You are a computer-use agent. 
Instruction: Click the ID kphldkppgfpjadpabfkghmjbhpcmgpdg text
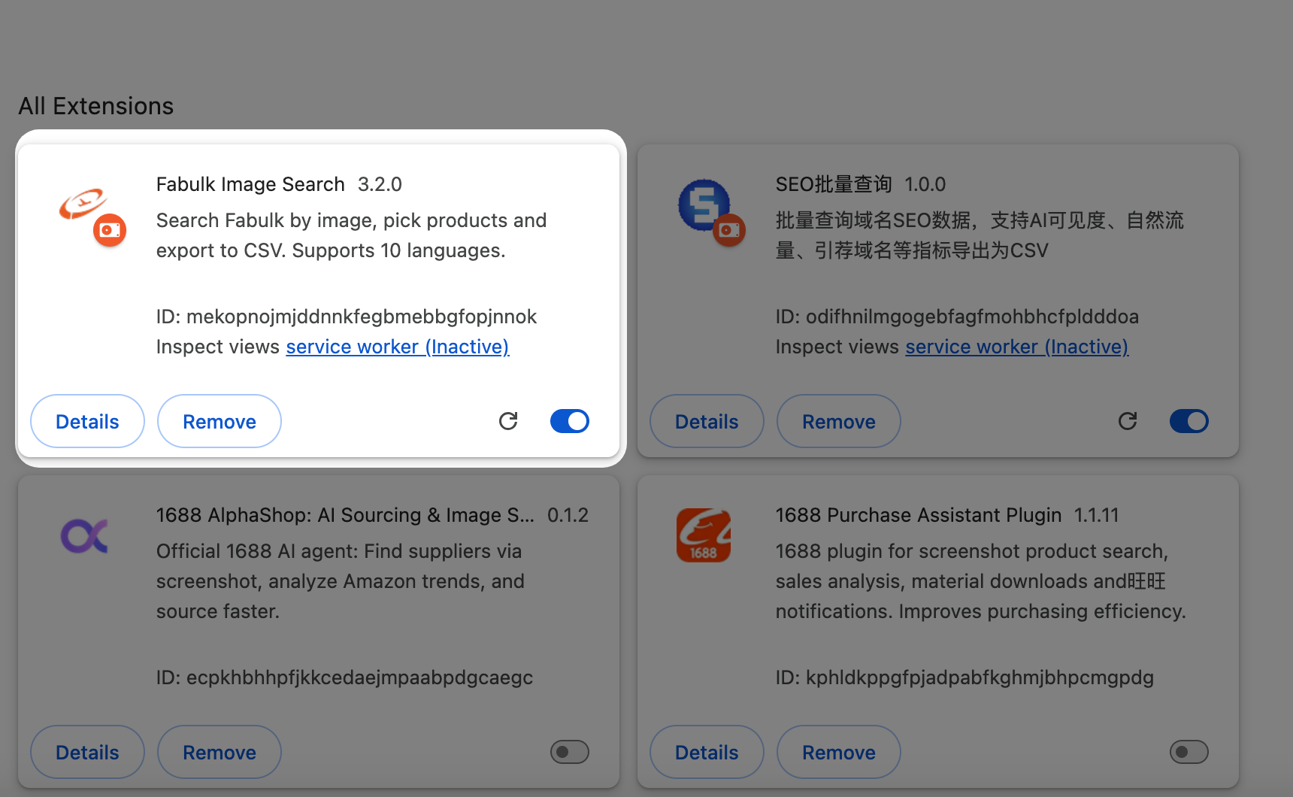point(964,677)
